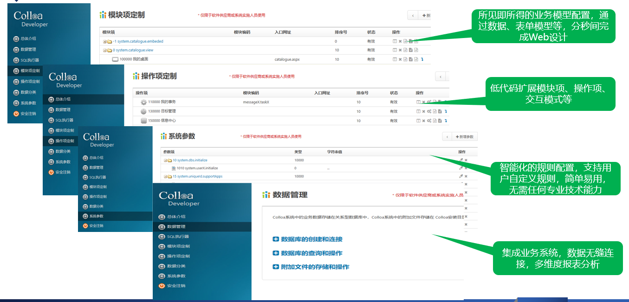Click column-layout icon on 150000 信息中心 row

pos(419,121)
